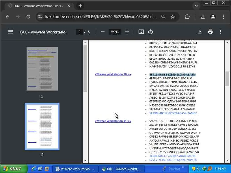Screen dimensions: 231x173
Task: Open the Windows start menu
Action: pos(14,169)
